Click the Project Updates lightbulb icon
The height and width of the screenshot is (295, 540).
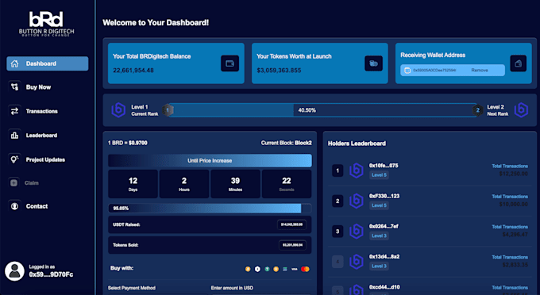click(x=14, y=159)
